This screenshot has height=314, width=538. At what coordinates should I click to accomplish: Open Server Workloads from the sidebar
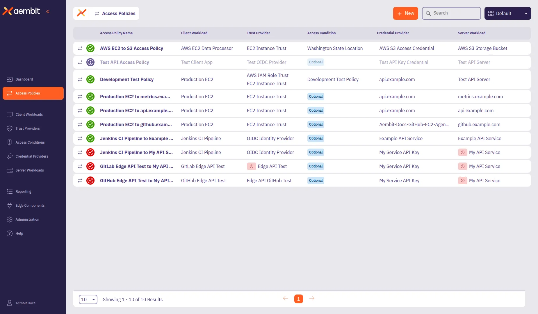[x=10, y=170]
